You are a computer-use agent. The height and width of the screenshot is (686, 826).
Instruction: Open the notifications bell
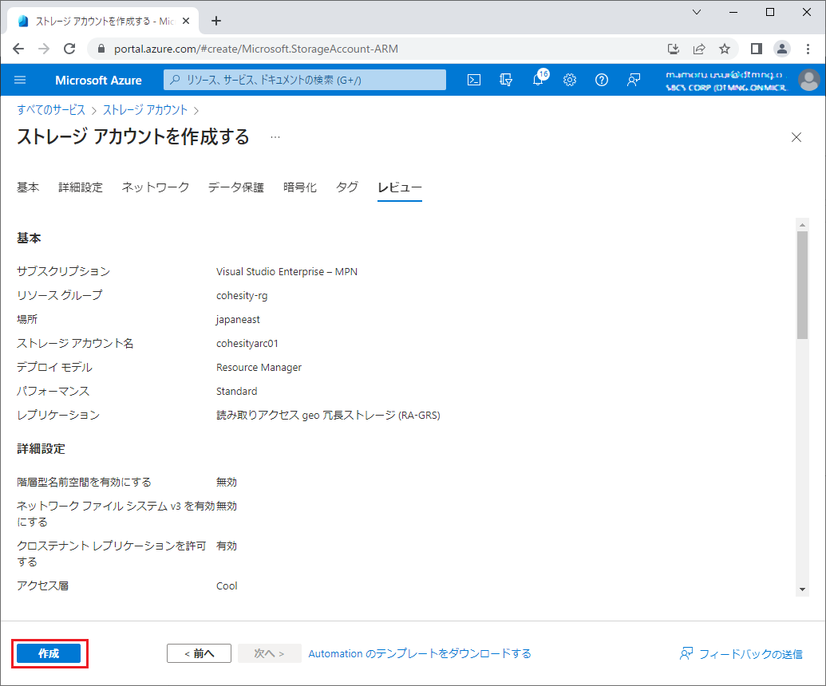click(x=539, y=80)
